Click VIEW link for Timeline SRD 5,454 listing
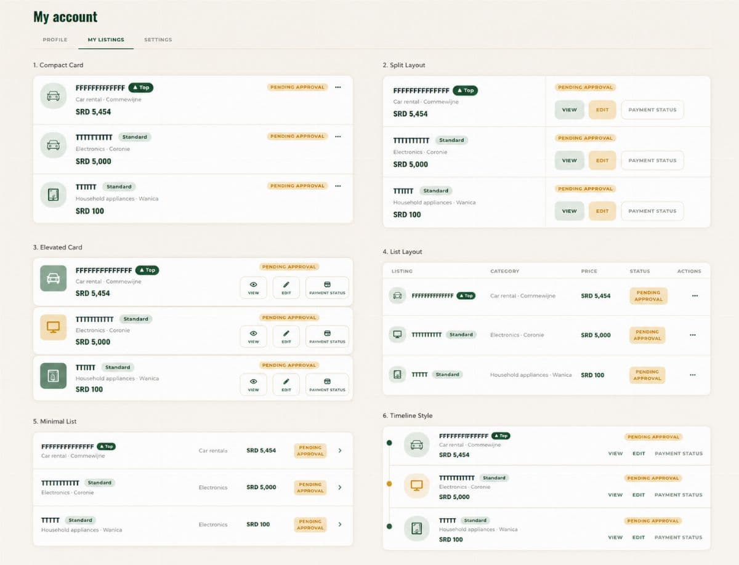Viewport: 739px width, 565px height. pyautogui.click(x=615, y=454)
